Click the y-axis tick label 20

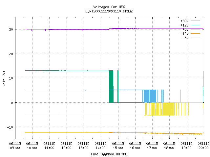point(11,54)
